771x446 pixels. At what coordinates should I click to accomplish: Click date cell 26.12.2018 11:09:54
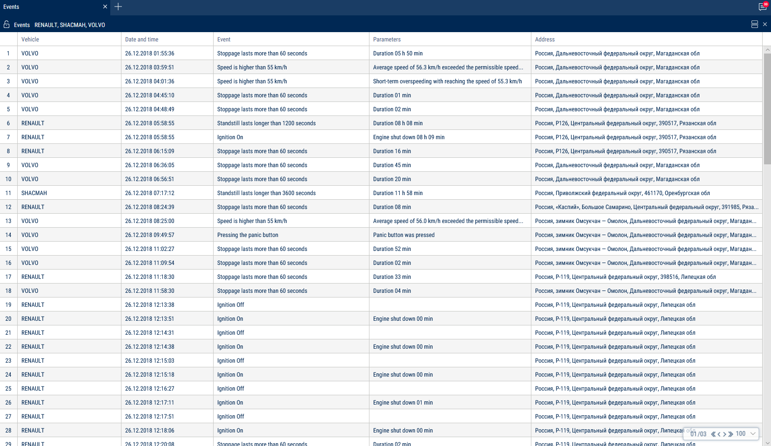click(167, 263)
